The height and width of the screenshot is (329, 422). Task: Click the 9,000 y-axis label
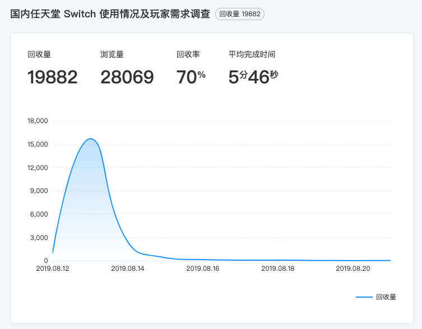click(x=39, y=191)
